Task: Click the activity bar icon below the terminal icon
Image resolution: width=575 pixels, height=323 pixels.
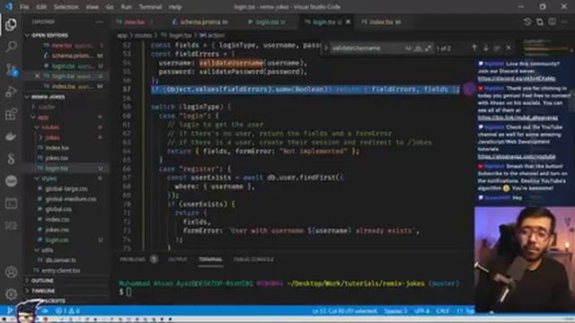Action: [x=11, y=225]
